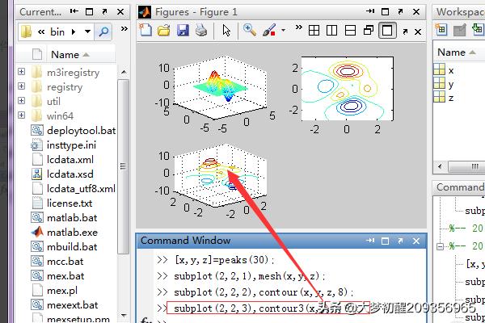Switch figure layout to tiled grid
This screenshot has width=485, height=323.
[314, 31]
